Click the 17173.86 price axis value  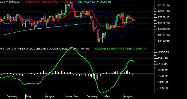[163, 6]
